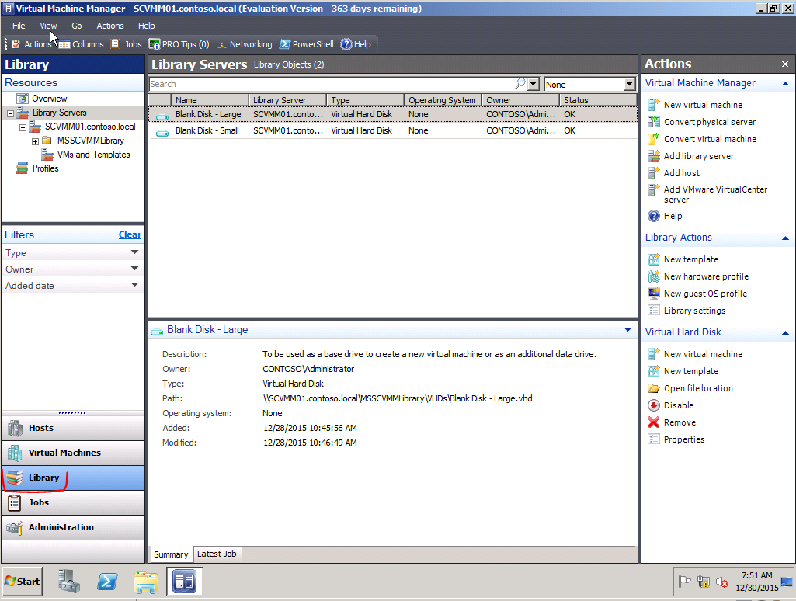Expand the Owner filter
This screenshot has height=601, width=796.
(x=72, y=269)
